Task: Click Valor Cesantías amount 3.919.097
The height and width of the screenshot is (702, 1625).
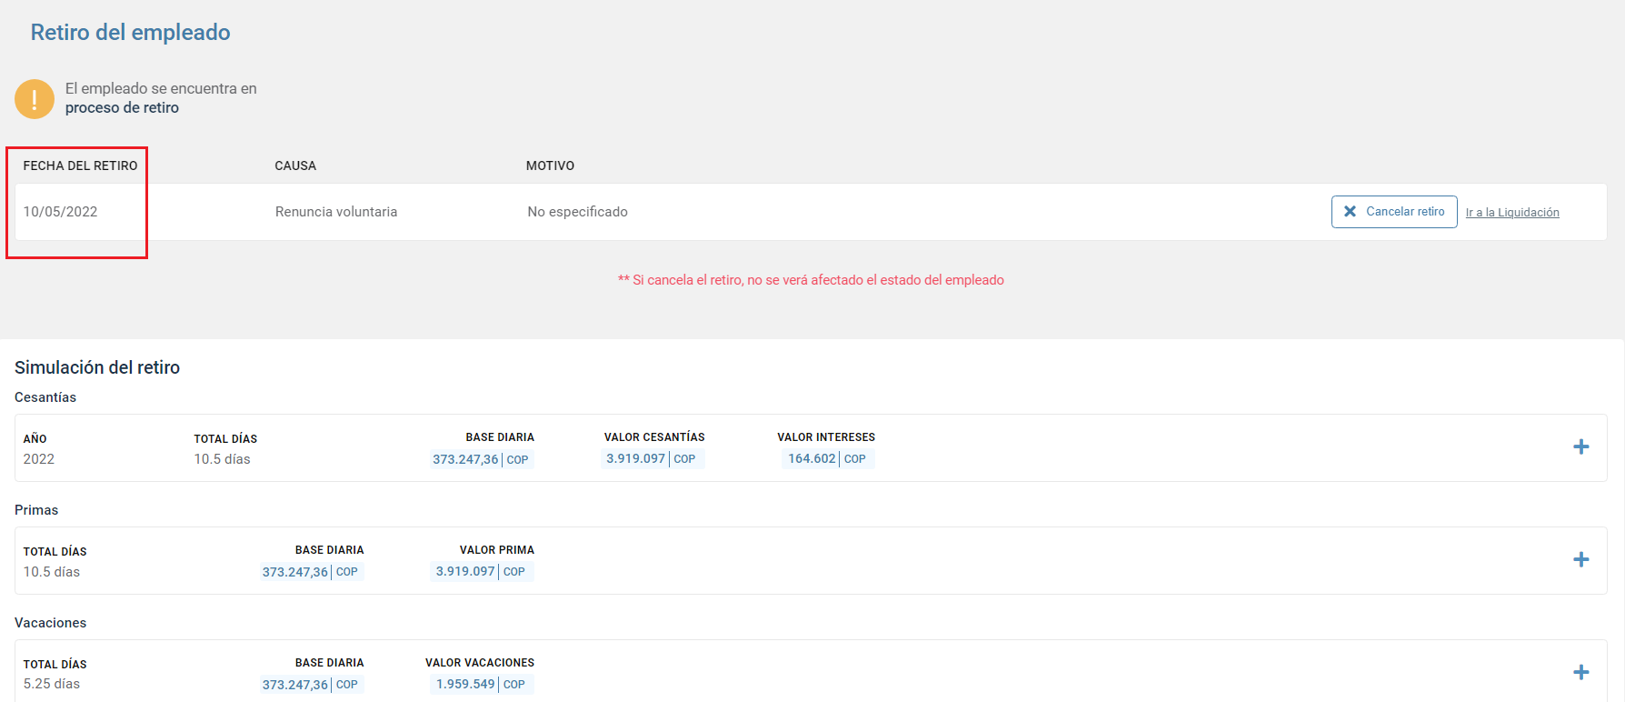Action: (635, 459)
